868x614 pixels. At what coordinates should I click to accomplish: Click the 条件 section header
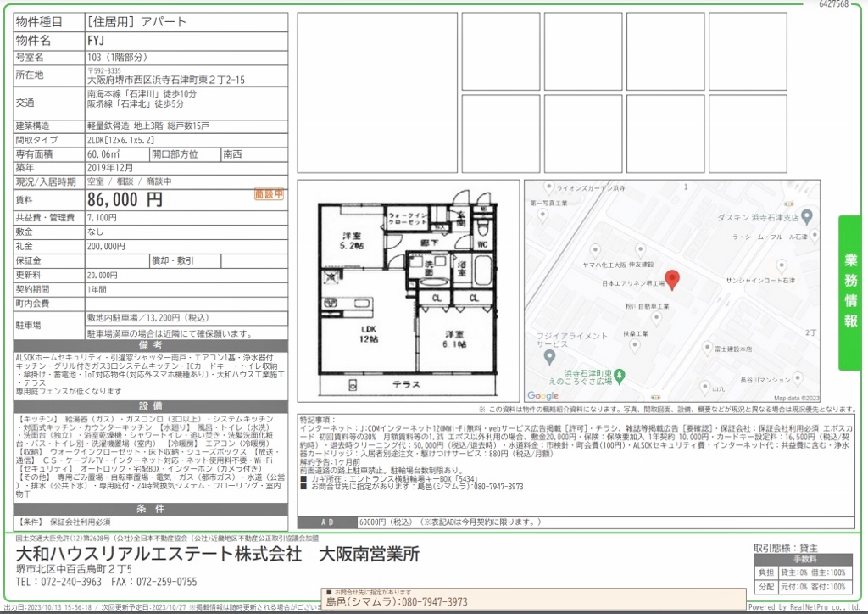[x=151, y=509]
